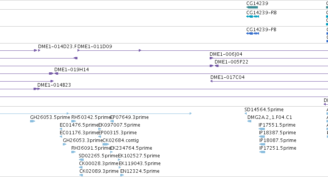The height and width of the screenshot is (177, 328).
Task: Click the RH36091.5prime EST label
Action: click(91, 149)
